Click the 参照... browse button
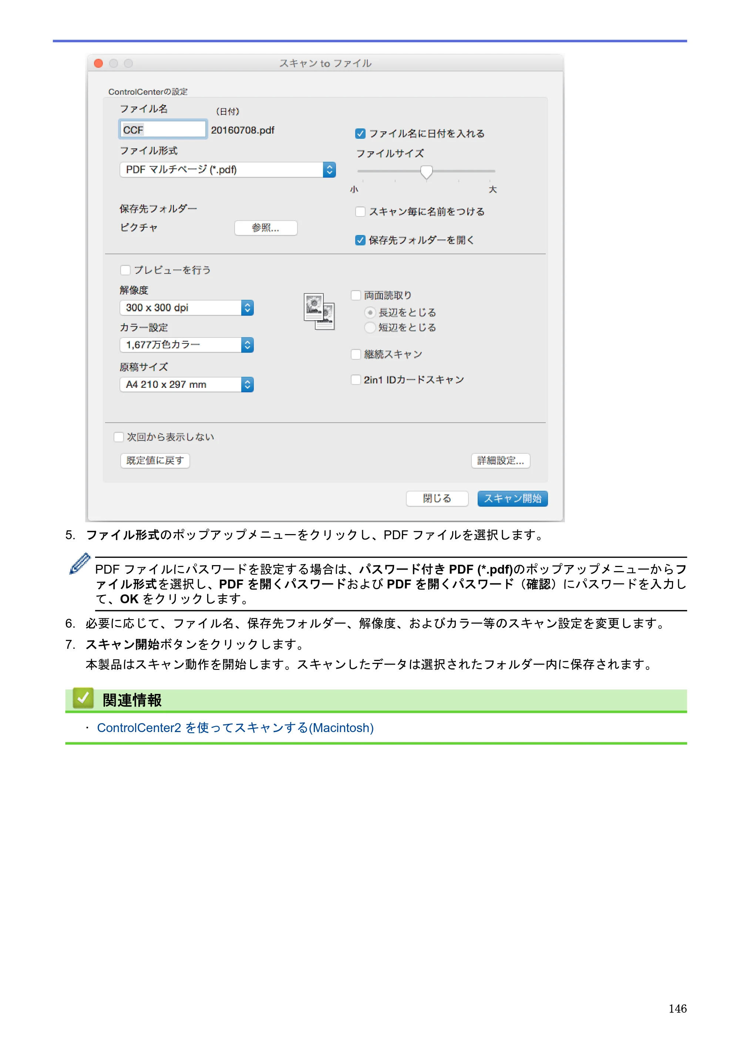The image size is (740, 1047). coord(266,228)
